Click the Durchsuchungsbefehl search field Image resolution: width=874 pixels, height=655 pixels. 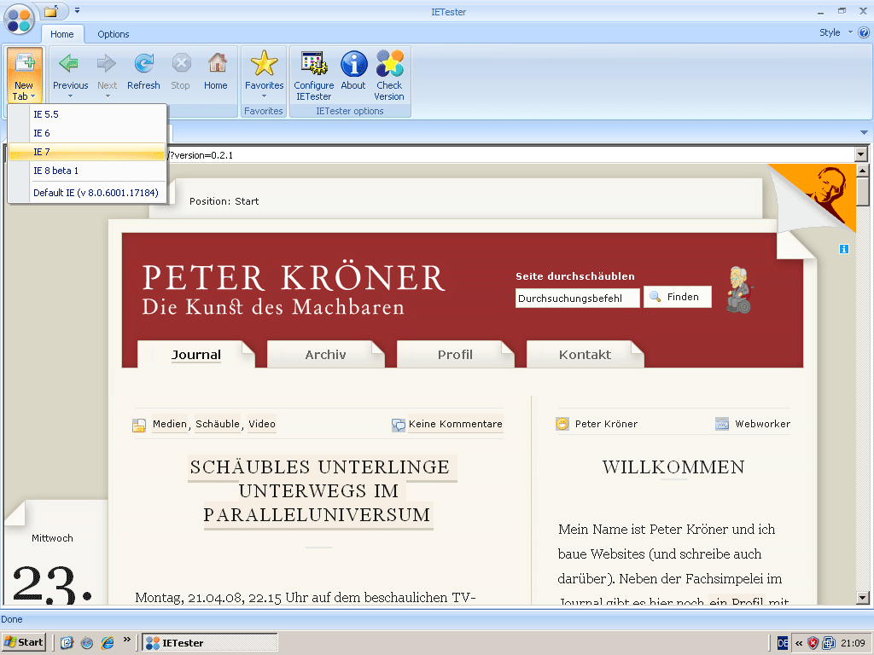(x=578, y=298)
